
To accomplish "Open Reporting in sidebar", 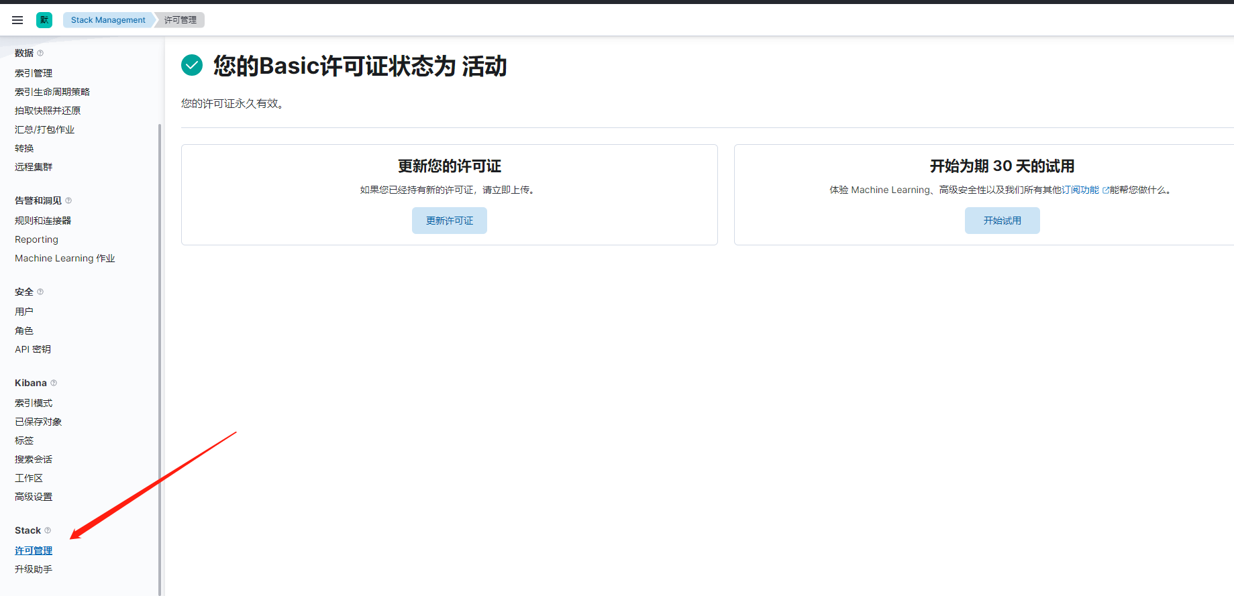I will click(x=36, y=239).
